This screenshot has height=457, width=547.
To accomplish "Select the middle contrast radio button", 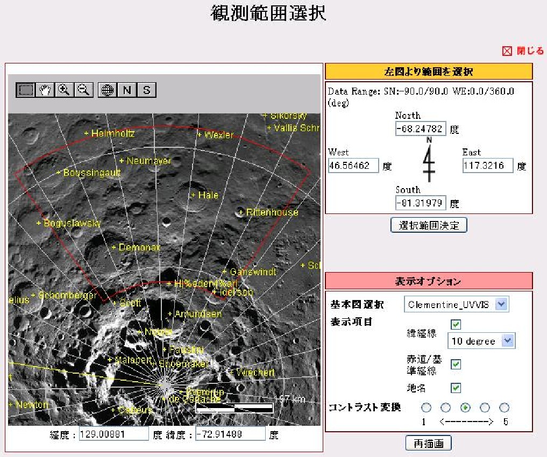I will [x=465, y=407].
